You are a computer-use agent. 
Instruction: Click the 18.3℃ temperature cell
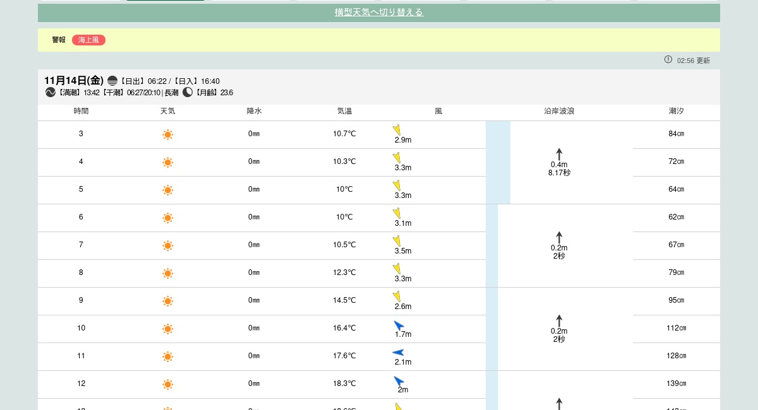pos(344,384)
